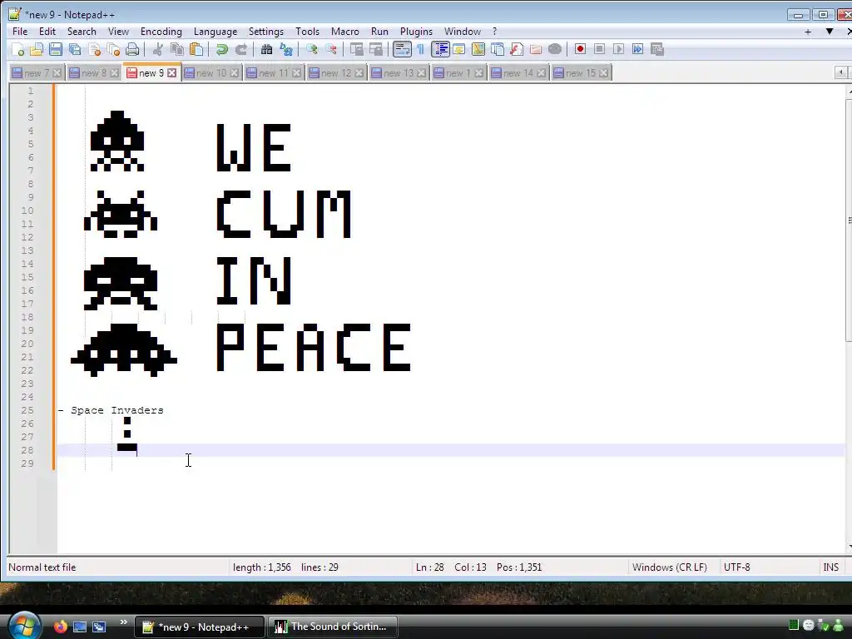Image resolution: width=852 pixels, height=639 pixels.
Task: Open Folder as Workspace icon
Action: [536, 49]
